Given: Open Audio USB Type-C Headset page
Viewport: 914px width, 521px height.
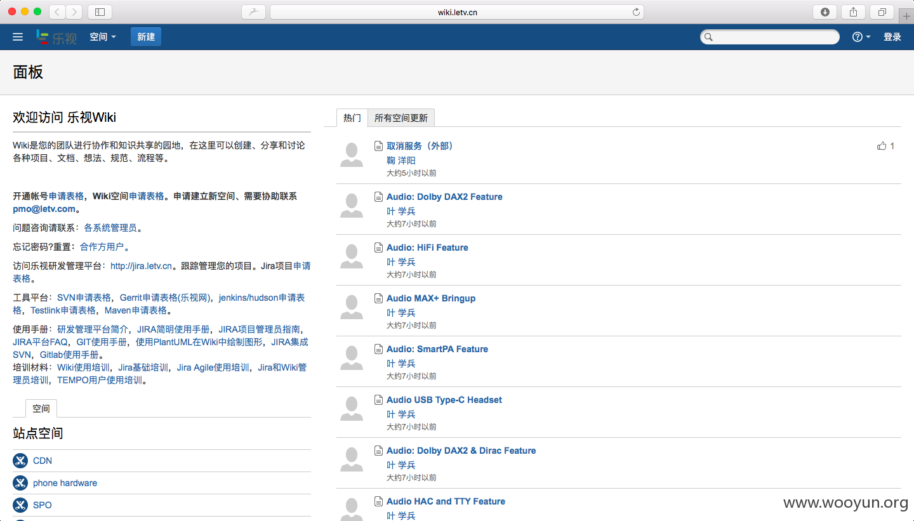Looking at the screenshot, I should click(x=444, y=400).
